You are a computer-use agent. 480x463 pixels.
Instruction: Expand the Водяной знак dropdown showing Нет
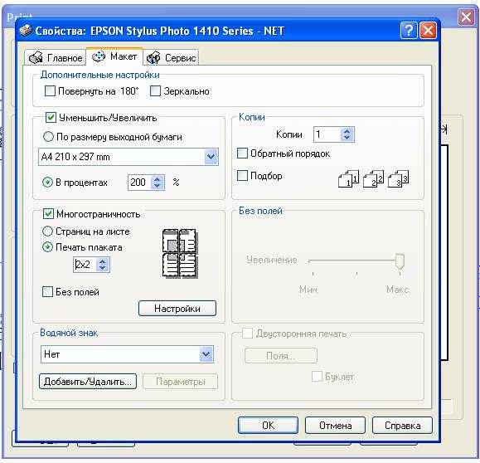206,354
